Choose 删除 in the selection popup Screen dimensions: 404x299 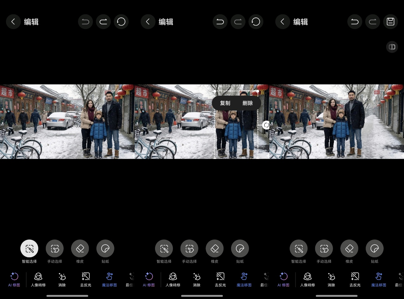247,103
